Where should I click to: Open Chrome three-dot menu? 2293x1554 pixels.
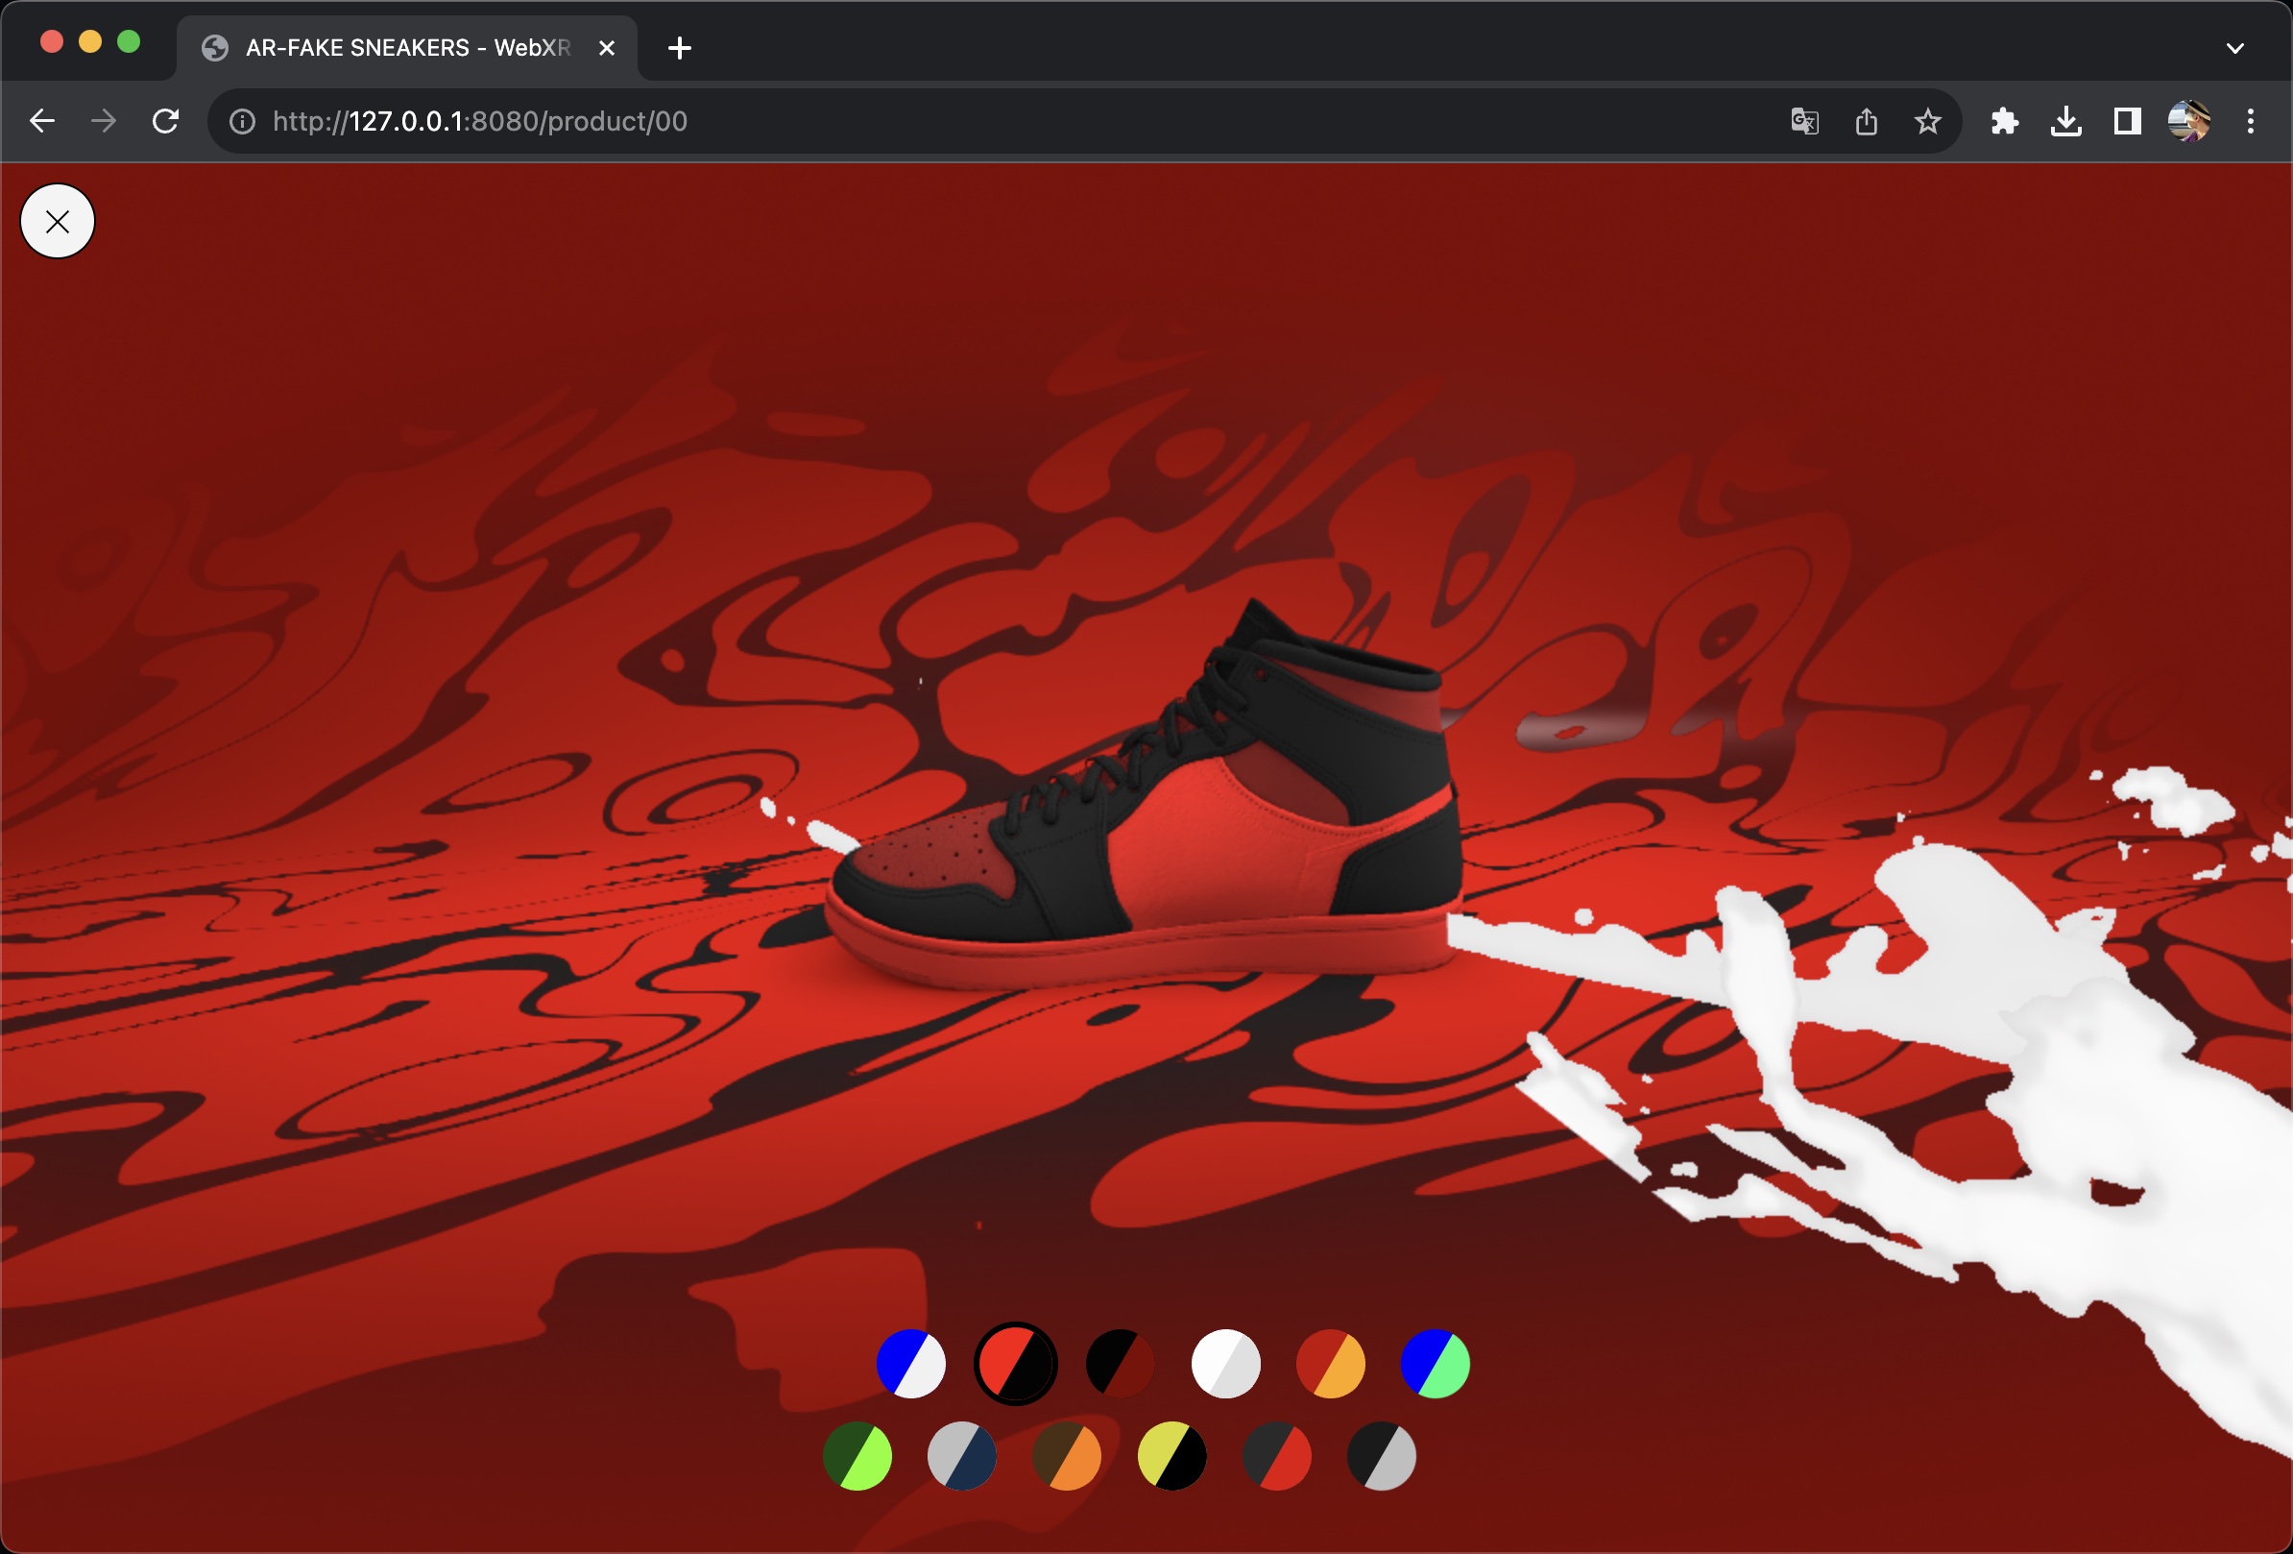click(2250, 121)
